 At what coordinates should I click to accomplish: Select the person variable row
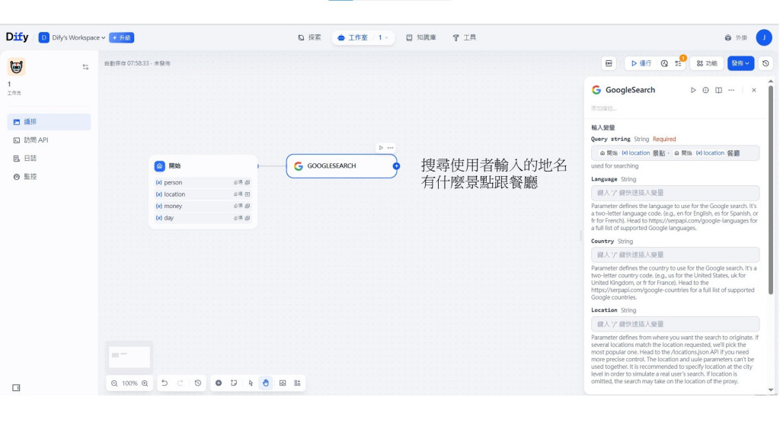click(203, 182)
